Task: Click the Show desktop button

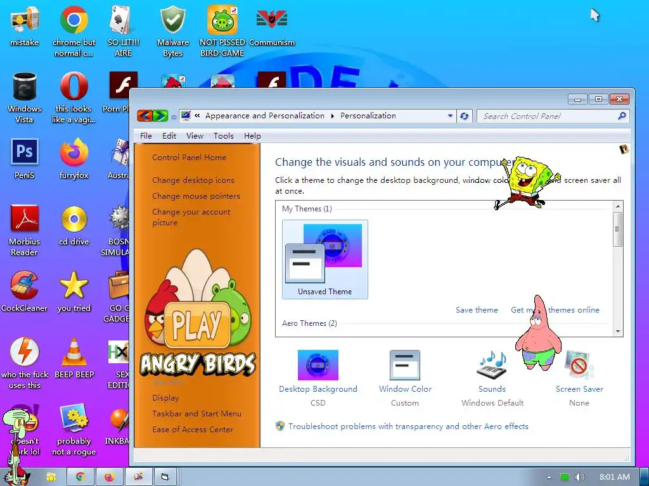Action: [x=645, y=477]
